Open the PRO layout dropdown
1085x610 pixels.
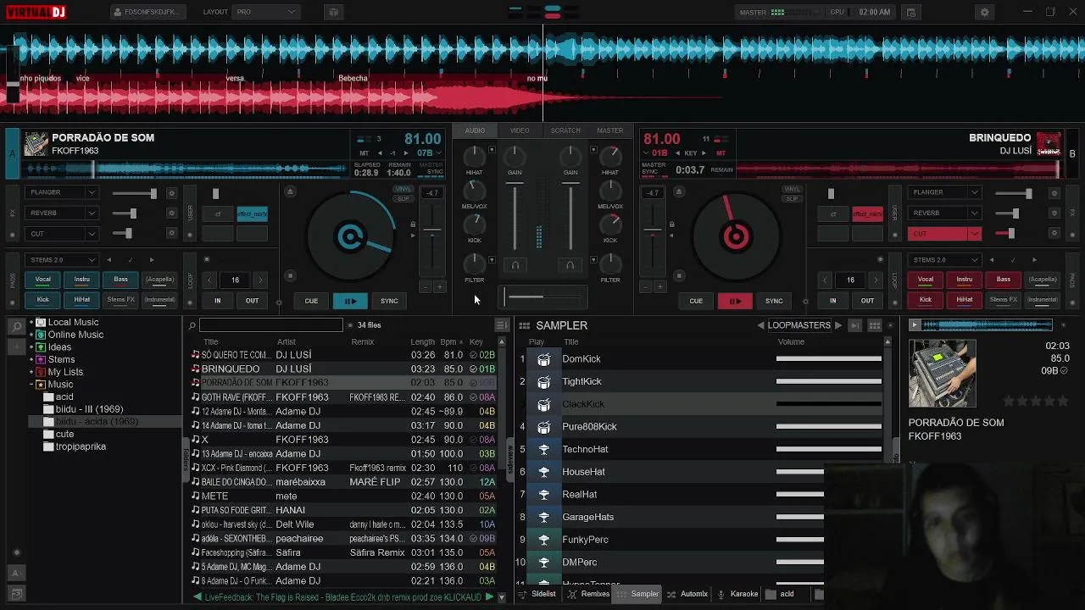click(x=266, y=12)
